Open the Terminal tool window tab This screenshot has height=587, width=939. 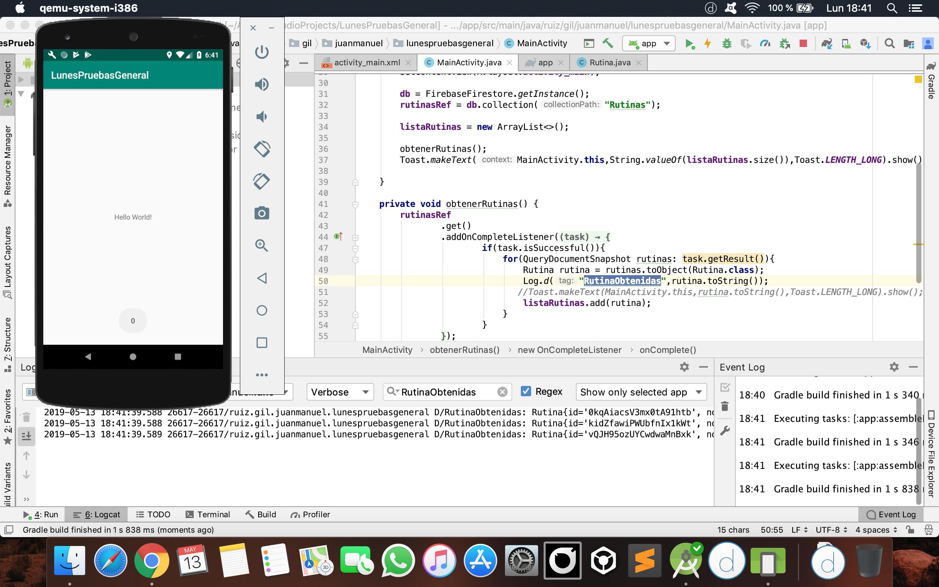coord(208,514)
